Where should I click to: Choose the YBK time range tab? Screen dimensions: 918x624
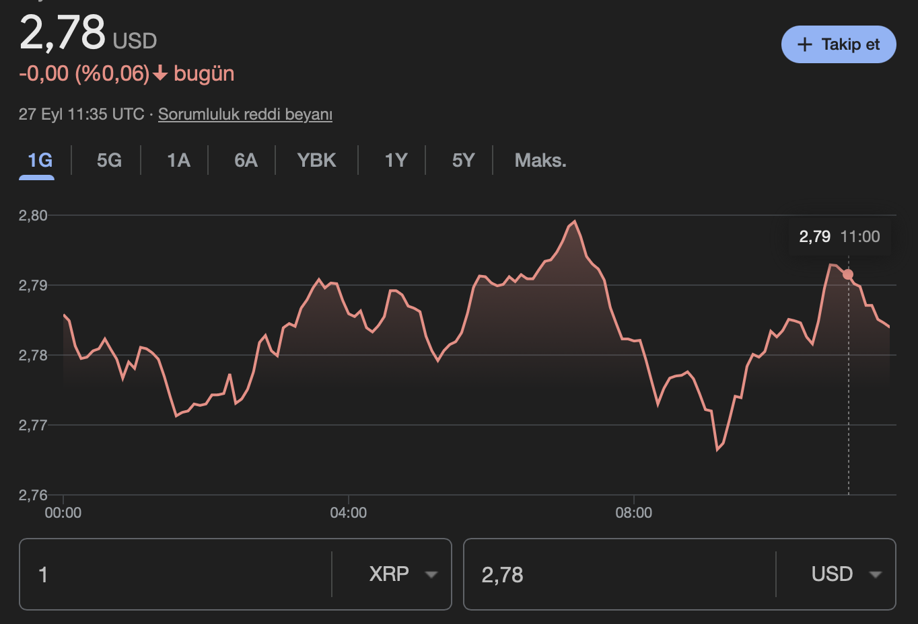[x=316, y=160]
